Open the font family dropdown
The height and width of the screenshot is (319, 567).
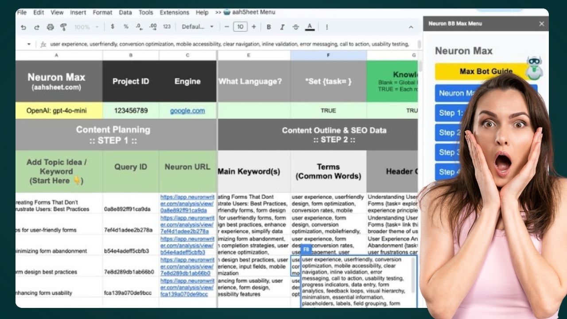coord(198,27)
